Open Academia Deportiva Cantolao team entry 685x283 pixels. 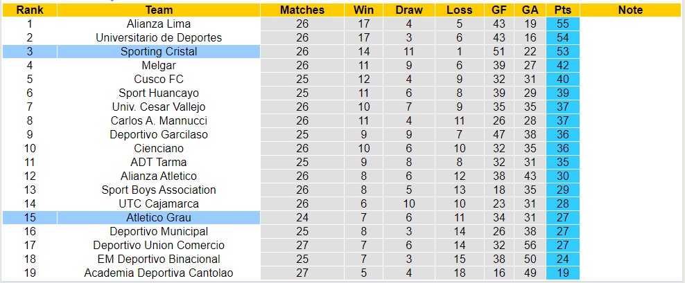(x=159, y=273)
